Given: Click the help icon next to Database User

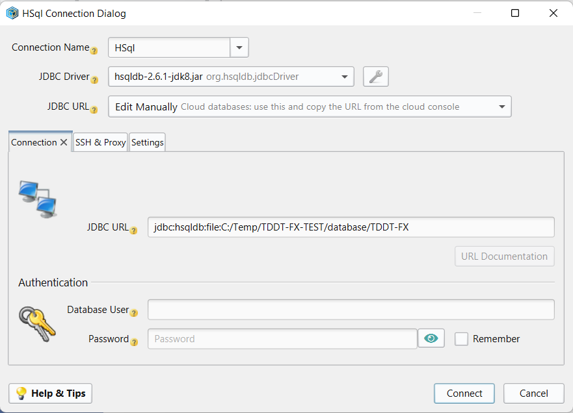Looking at the screenshot, I should [135, 312].
